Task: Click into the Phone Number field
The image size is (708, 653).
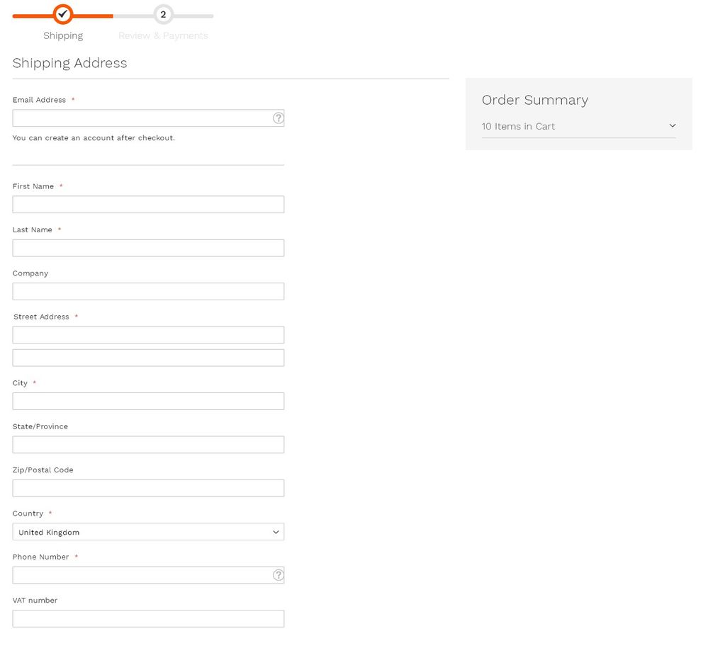Action: 142,575
